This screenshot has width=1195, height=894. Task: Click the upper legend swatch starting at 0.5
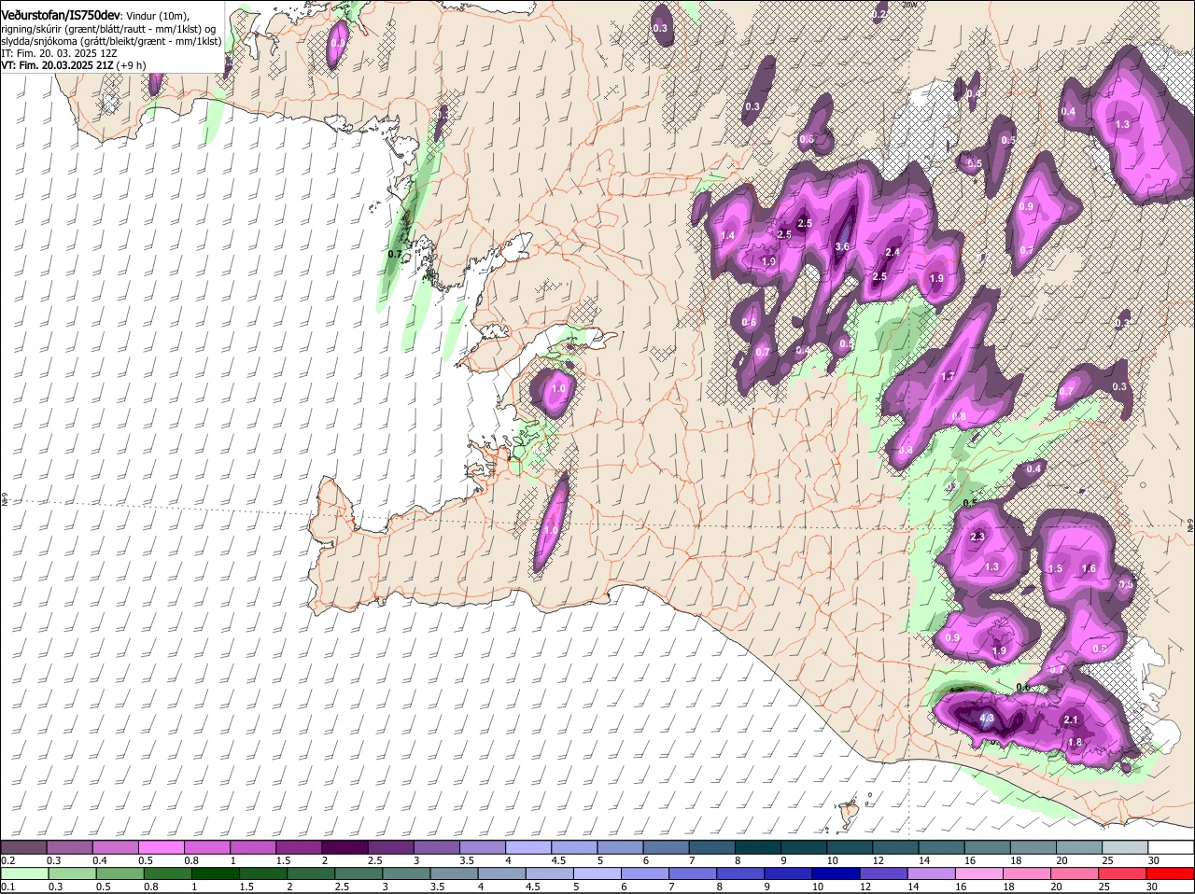click(162, 846)
